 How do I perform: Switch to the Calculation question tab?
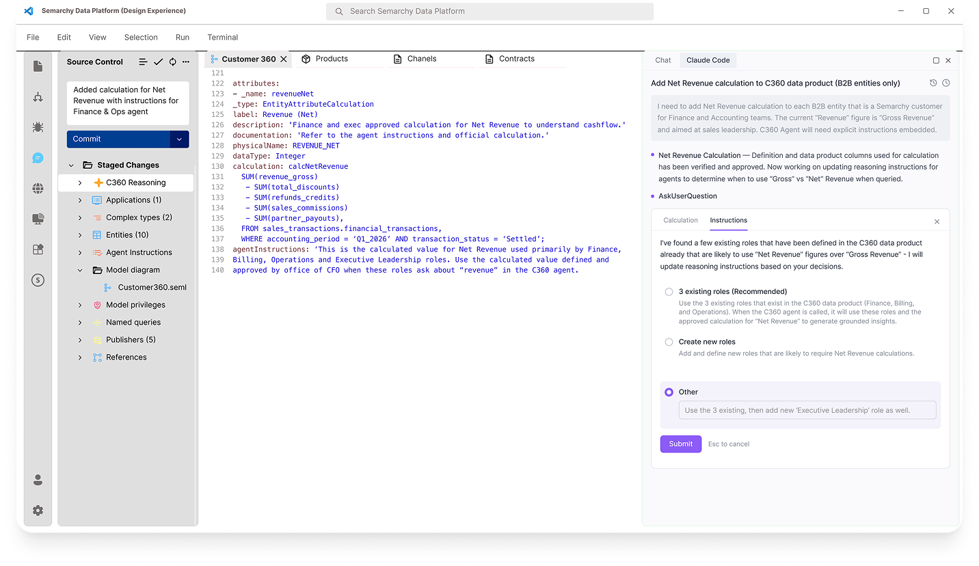(x=680, y=220)
